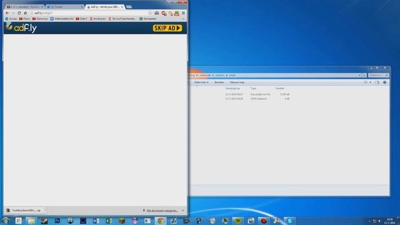The width and height of the screenshot is (400, 225).
Task: Open the mail envelope extension icon
Action: (x=157, y=13)
